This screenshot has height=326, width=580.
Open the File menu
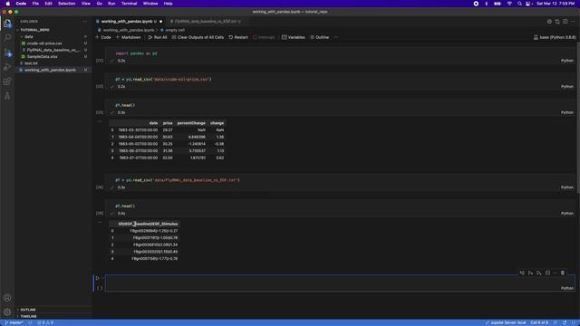tap(35, 4)
